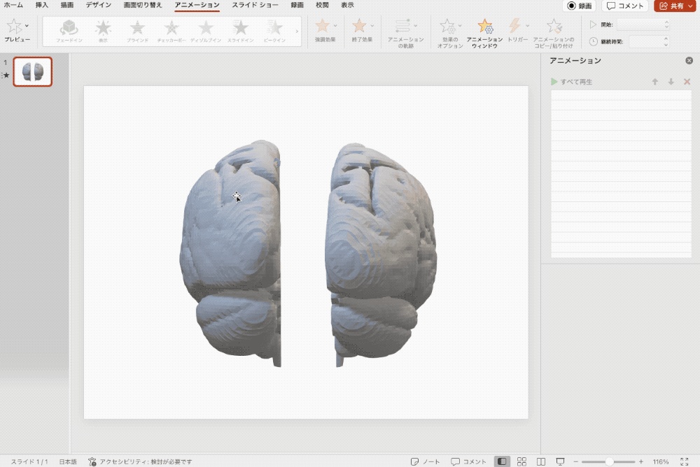Enable 録画 mode from the titlebar
The image size is (700, 467).
click(578, 6)
